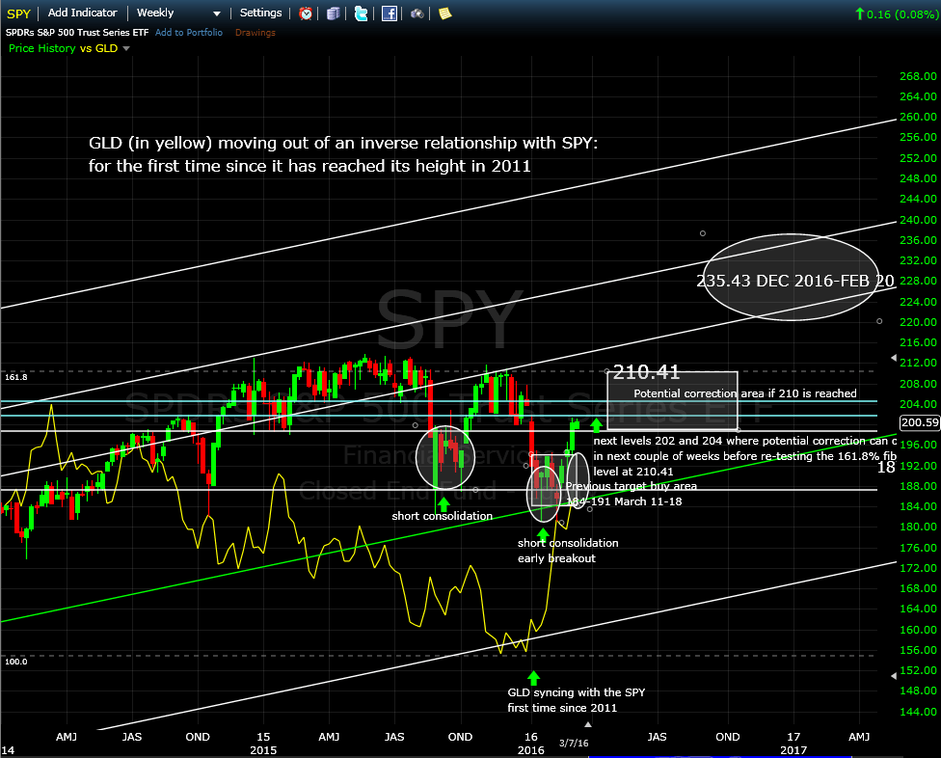941x758 pixels.
Task: Open the Add Indicator menu
Action: [x=82, y=13]
